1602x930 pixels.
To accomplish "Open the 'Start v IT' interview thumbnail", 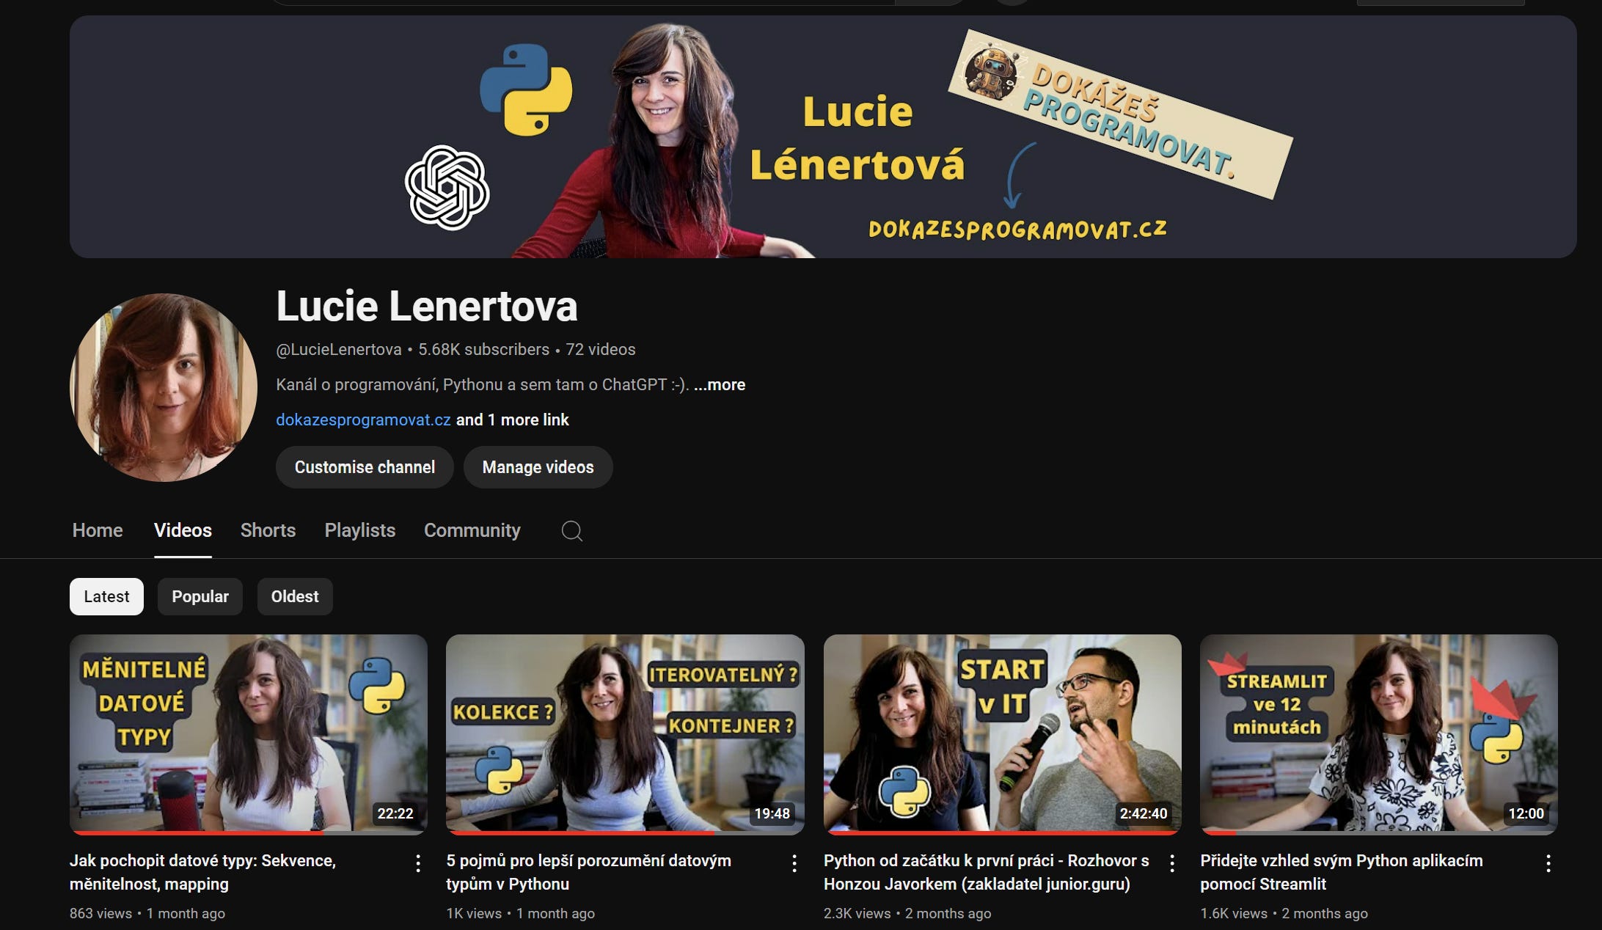I will (1002, 733).
